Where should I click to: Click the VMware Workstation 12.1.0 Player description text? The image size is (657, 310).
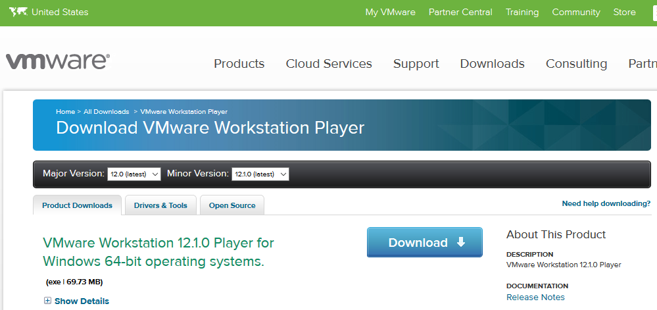(x=564, y=265)
